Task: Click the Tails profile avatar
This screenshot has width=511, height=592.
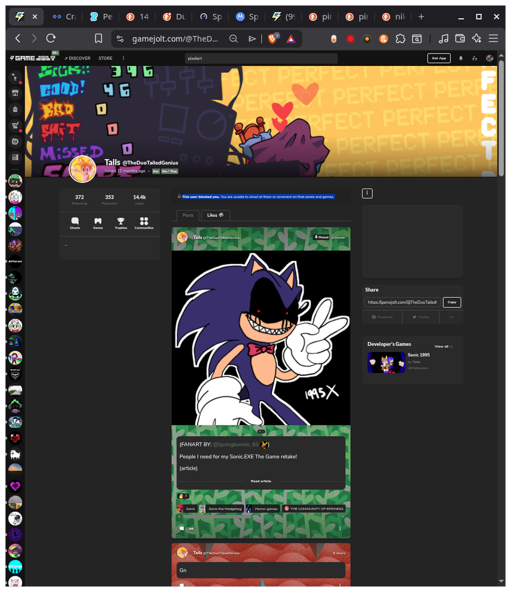Action: point(83,169)
